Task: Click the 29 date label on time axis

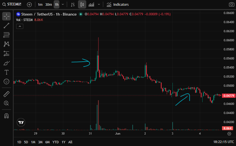Action: point(36,133)
